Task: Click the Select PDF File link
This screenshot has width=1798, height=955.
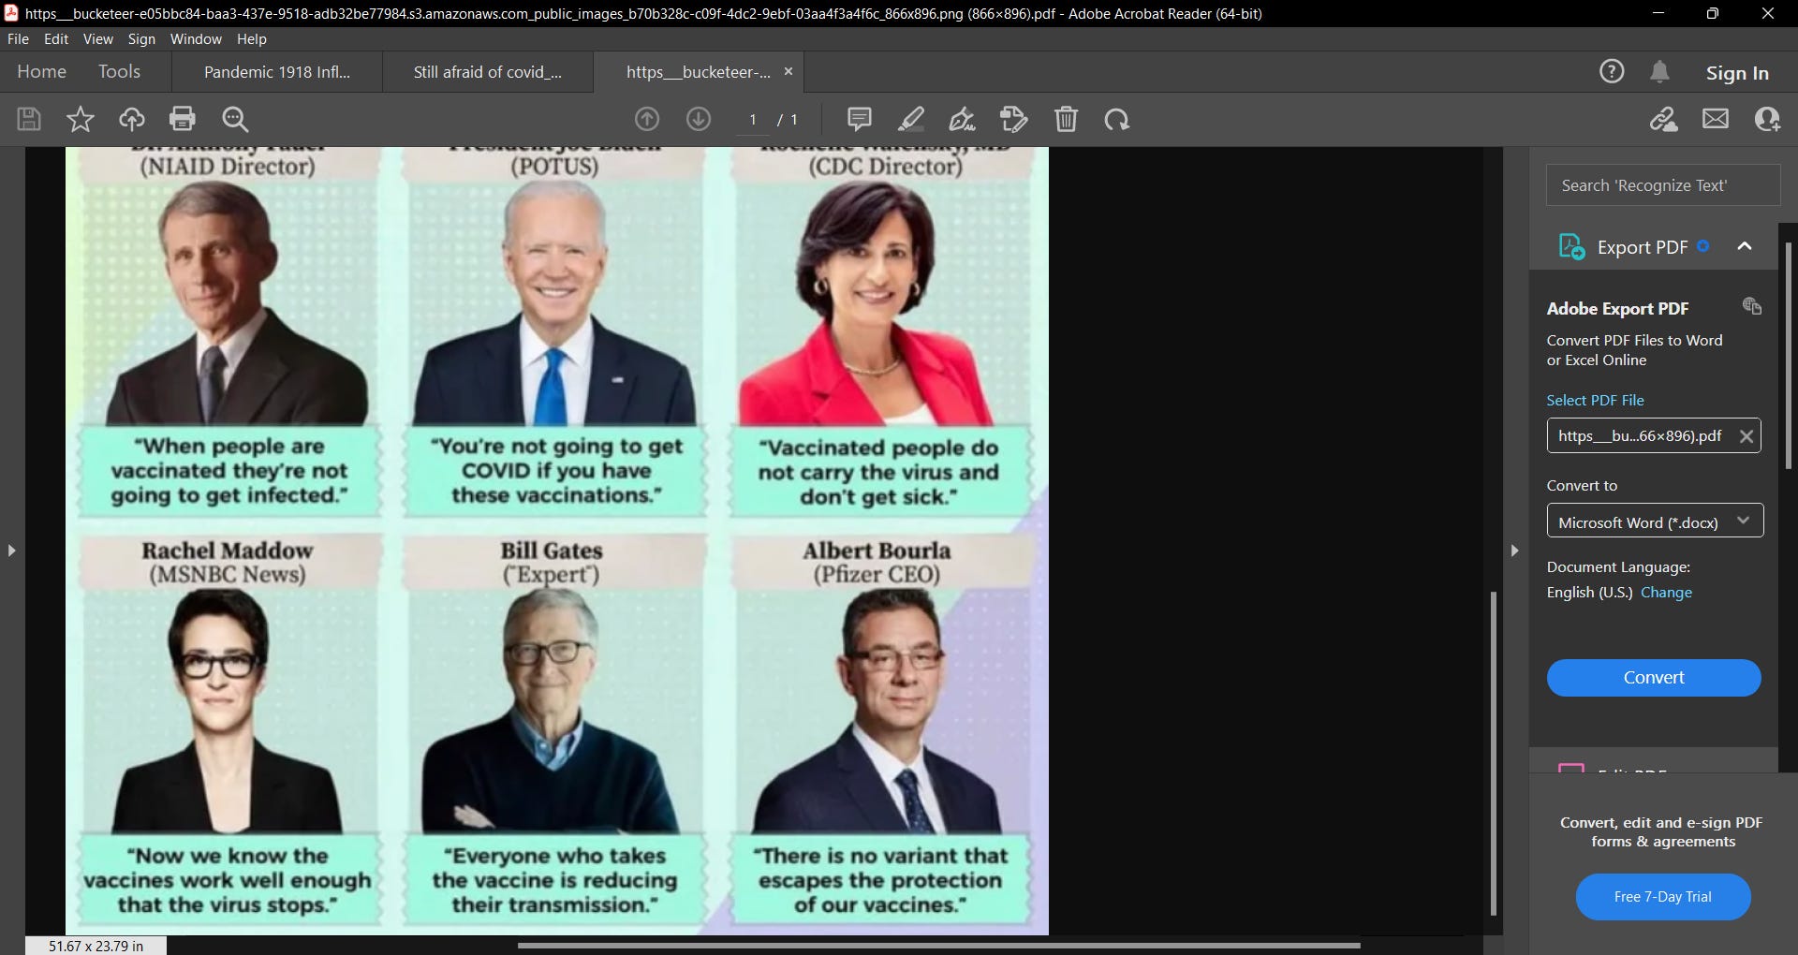Action: (x=1595, y=400)
